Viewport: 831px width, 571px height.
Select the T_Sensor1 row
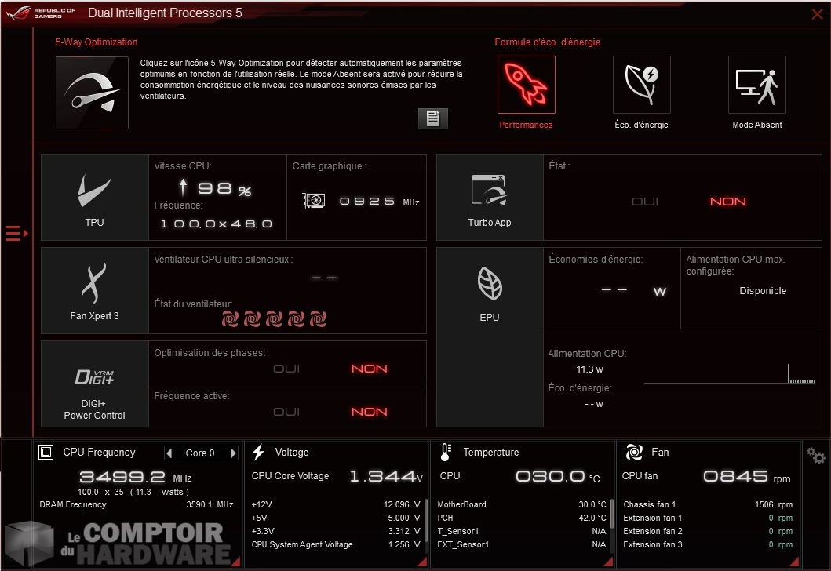pyautogui.click(x=522, y=531)
